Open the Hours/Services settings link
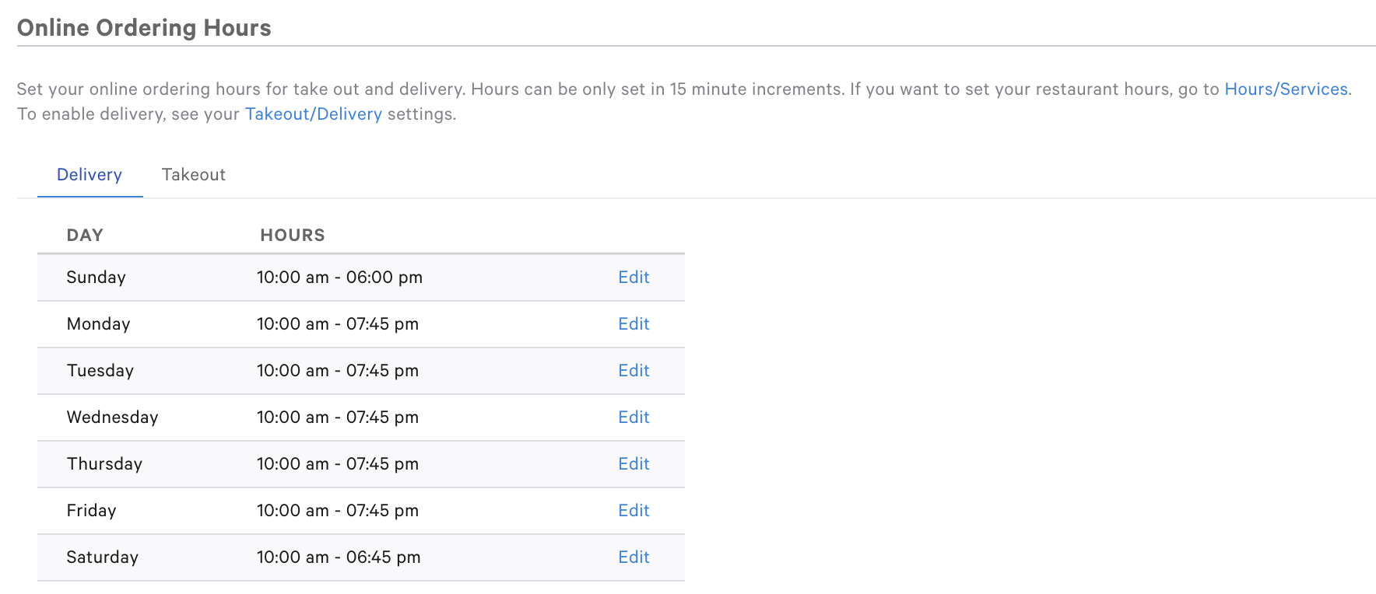Viewport: 1376px width, 594px height. tap(1286, 89)
